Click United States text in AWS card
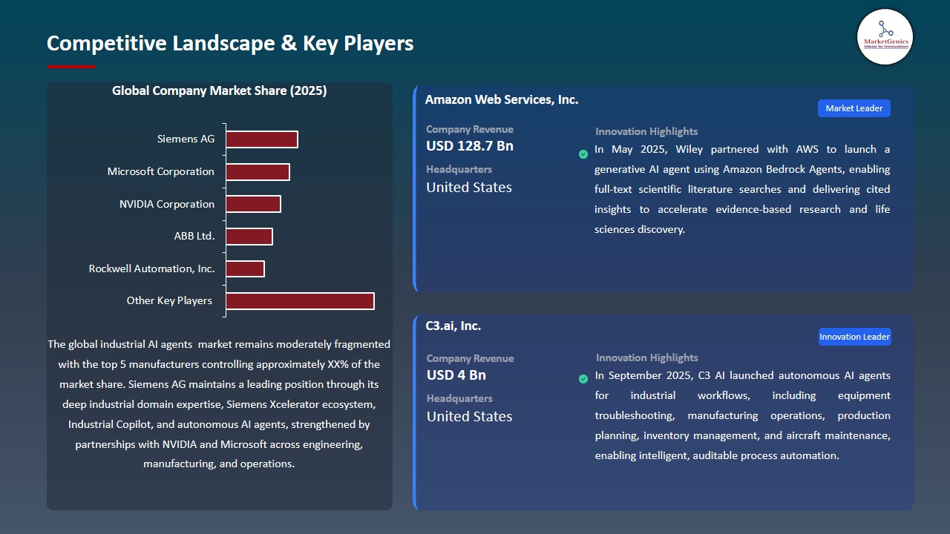 469,188
